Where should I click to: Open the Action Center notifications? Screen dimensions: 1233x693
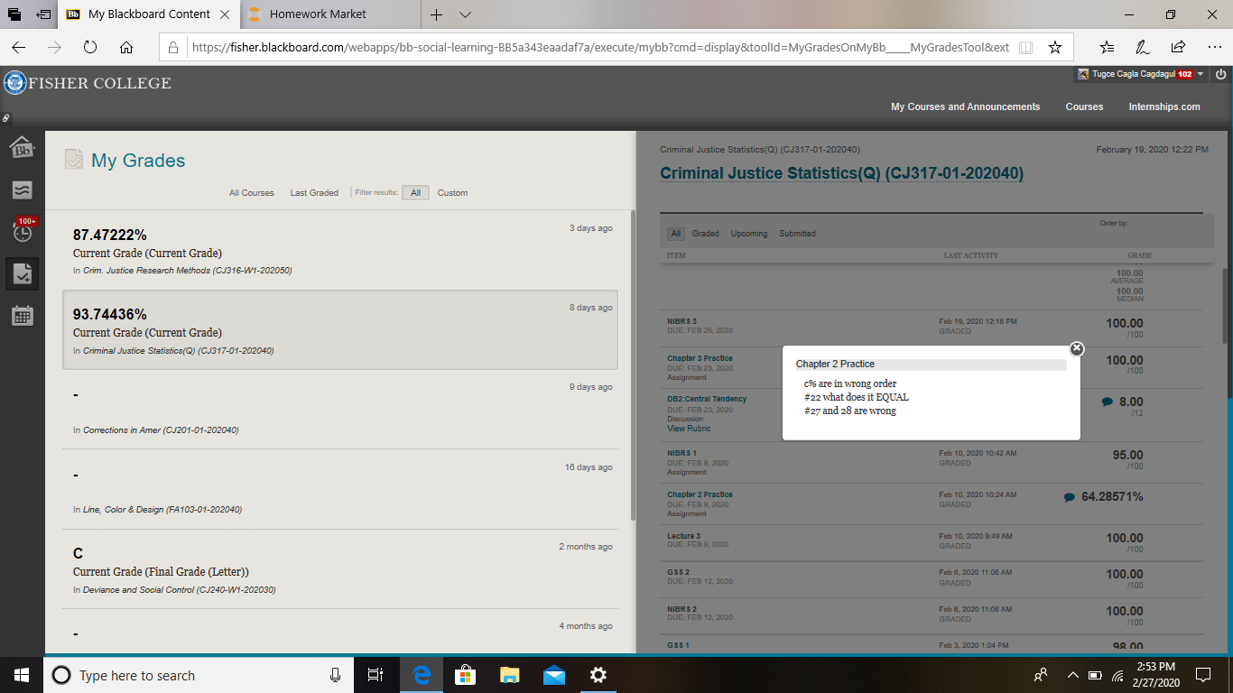pyautogui.click(x=1202, y=675)
